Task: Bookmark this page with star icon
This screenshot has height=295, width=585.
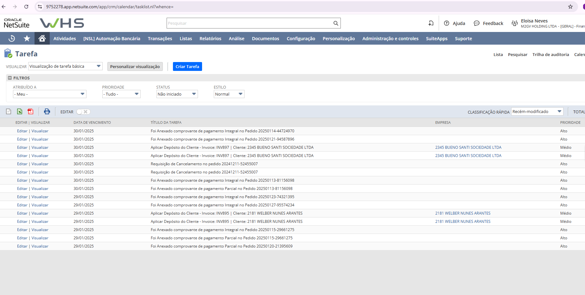Action: pos(570,7)
